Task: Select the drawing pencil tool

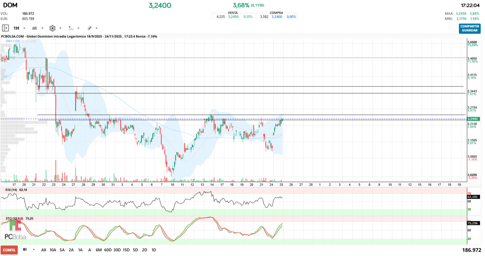Action: (x=89, y=28)
